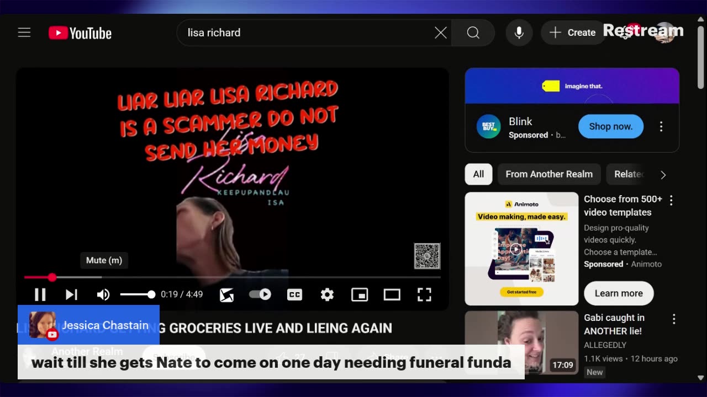
Task: Open video settings gear
Action: pyautogui.click(x=327, y=294)
